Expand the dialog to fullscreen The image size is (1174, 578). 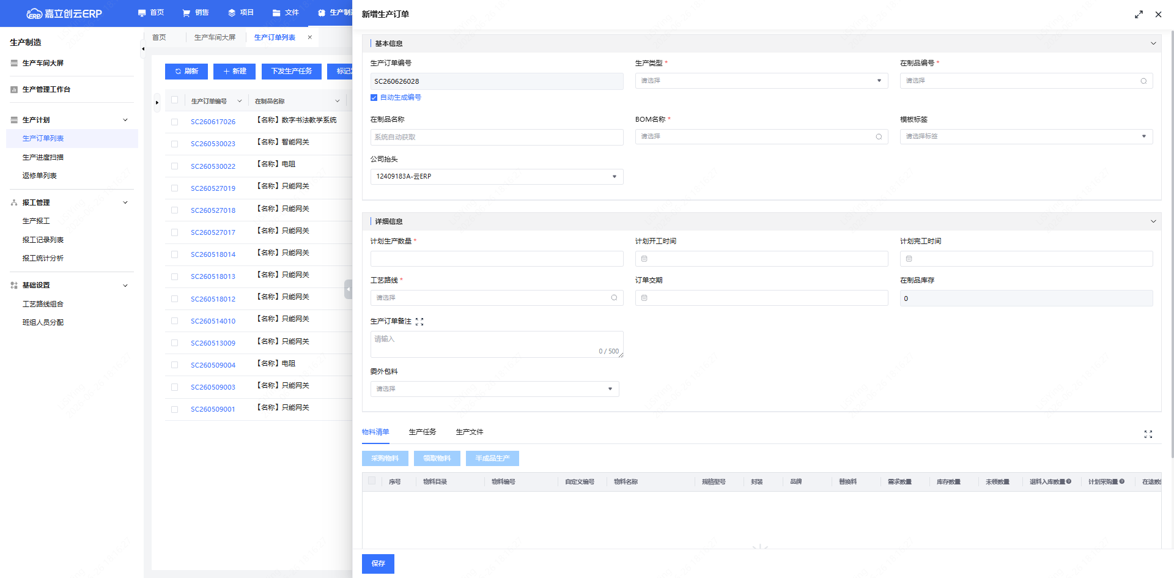pyautogui.click(x=1139, y=14)
